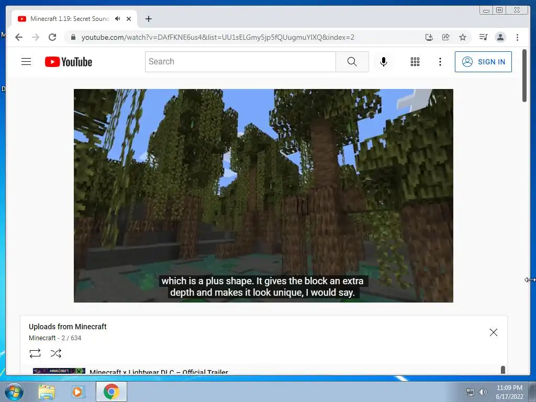
Task: Open Windows Explorer from the taskbar
Action: (x=47, y=392)
